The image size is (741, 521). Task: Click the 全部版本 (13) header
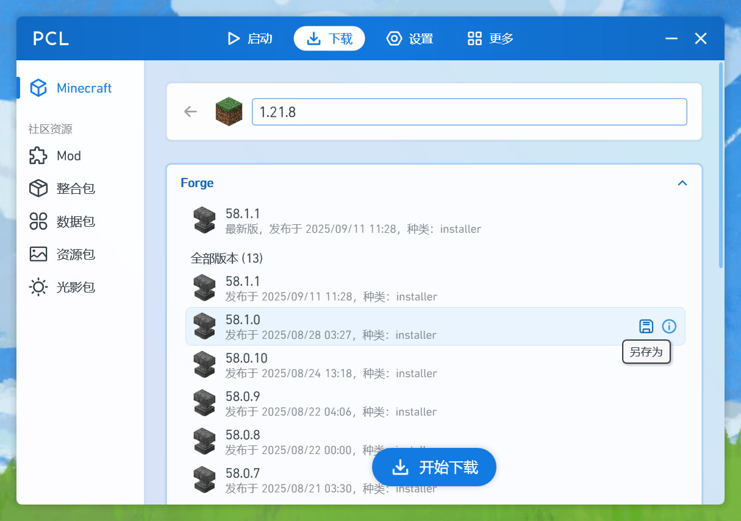[x=227, y=258]
